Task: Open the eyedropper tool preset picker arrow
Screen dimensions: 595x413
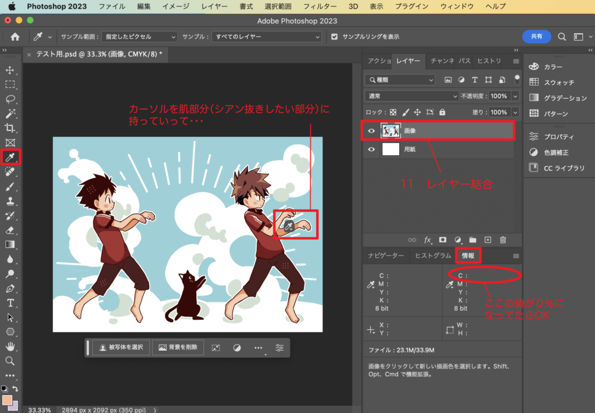Action: [x=50, y=37]
